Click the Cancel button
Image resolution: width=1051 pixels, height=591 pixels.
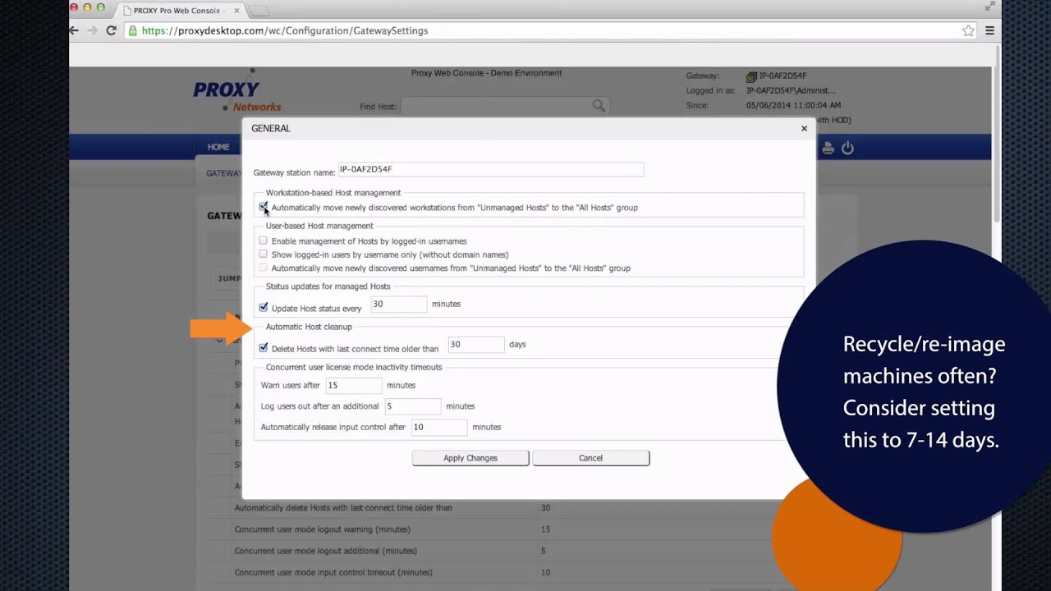[590, 458]
